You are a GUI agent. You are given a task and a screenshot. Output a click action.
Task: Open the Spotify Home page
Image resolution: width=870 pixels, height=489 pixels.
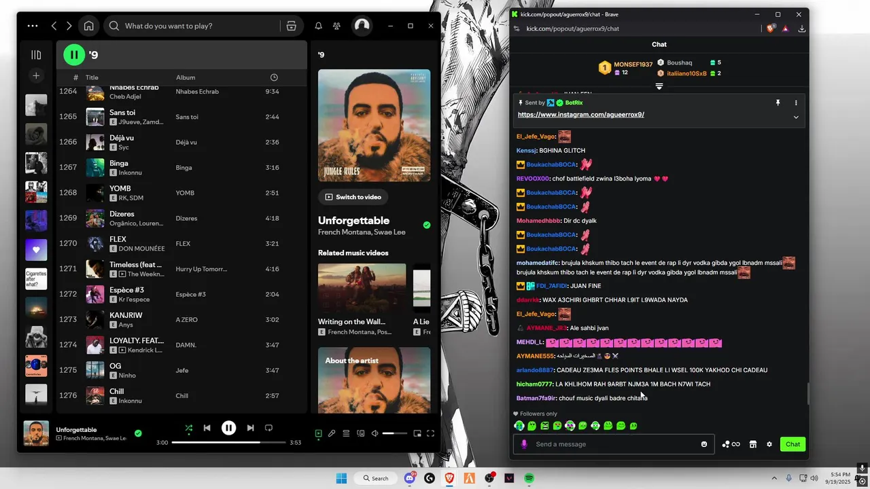click(88, 26)
